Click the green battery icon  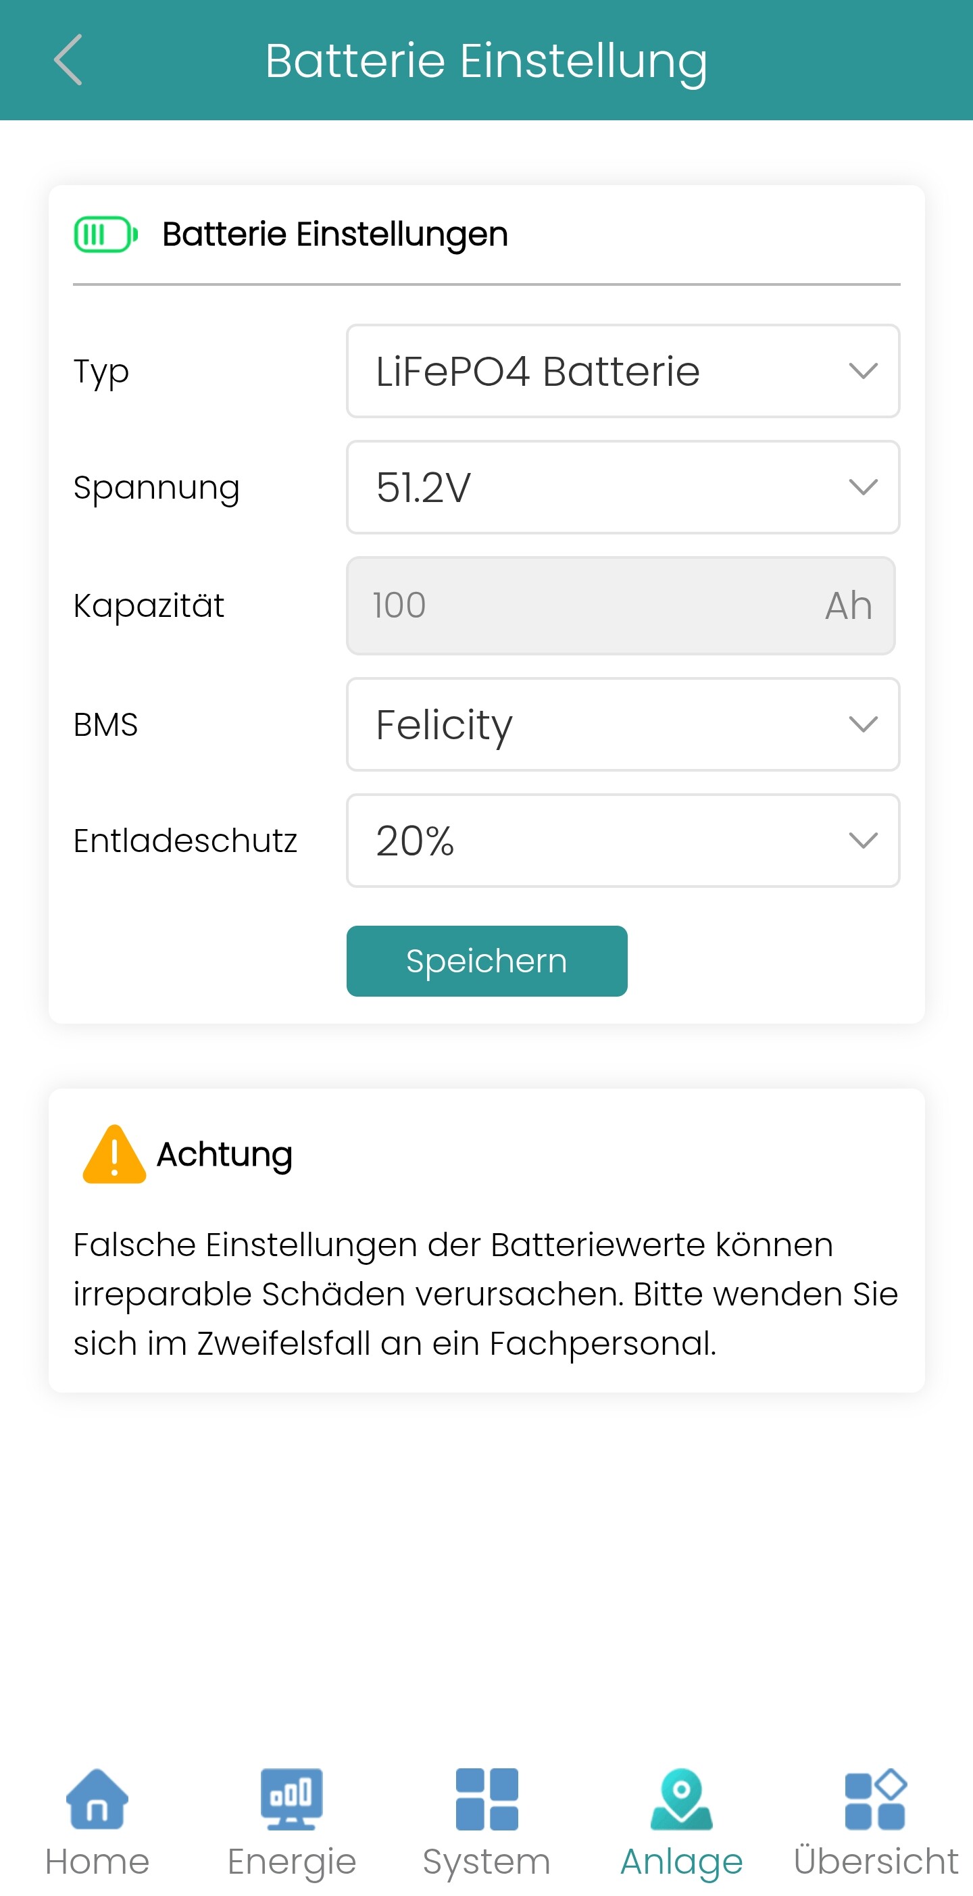tap(106, 234)
